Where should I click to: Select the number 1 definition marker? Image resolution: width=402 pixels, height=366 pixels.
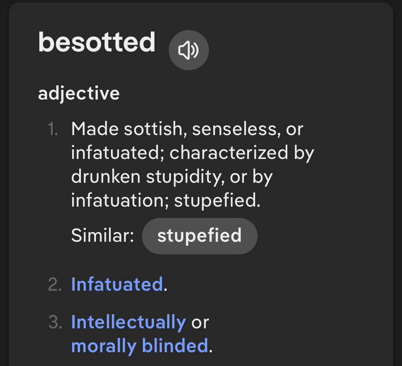(53, 129)
